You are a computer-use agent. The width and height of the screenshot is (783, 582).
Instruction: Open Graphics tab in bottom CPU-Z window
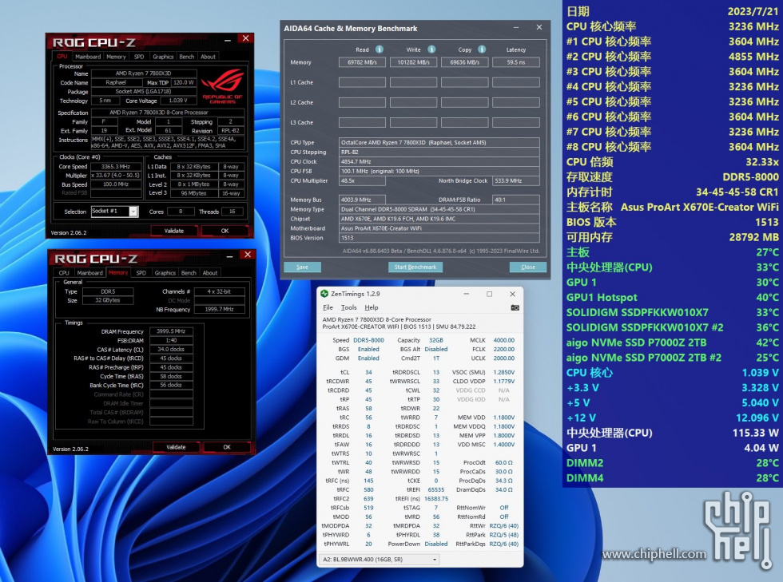165,273
